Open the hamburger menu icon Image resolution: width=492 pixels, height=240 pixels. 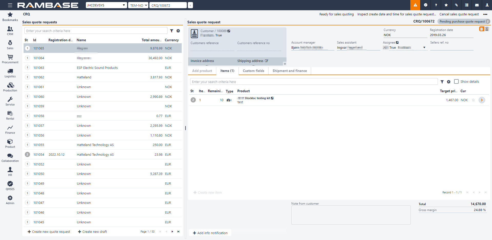pos(10,5)
